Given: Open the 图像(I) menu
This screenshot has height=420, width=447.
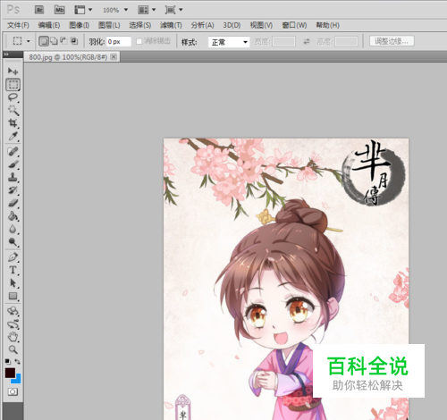Looking at the screenshot, I should tap(79, 25).
